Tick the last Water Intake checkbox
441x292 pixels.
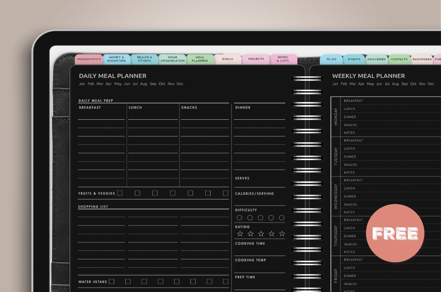coord(226,282)
